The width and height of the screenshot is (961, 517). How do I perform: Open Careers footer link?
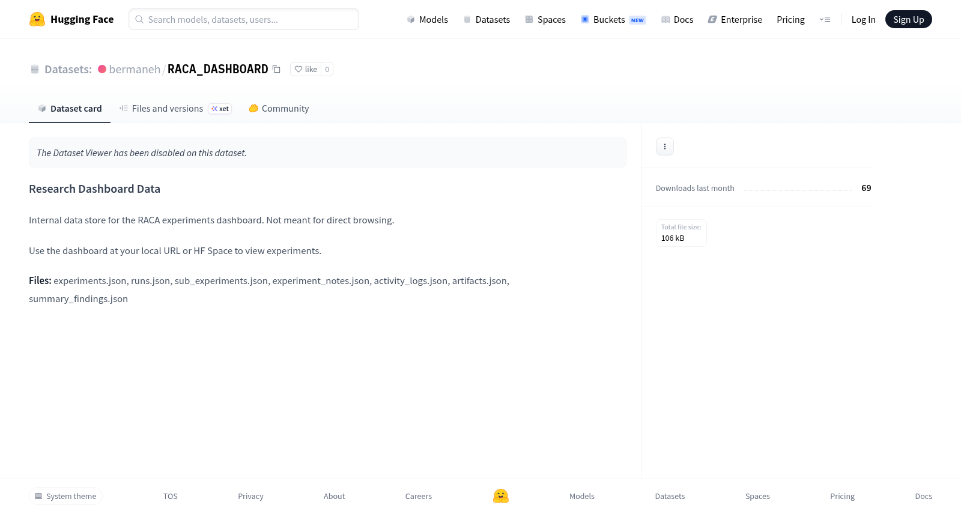(419, 496)
